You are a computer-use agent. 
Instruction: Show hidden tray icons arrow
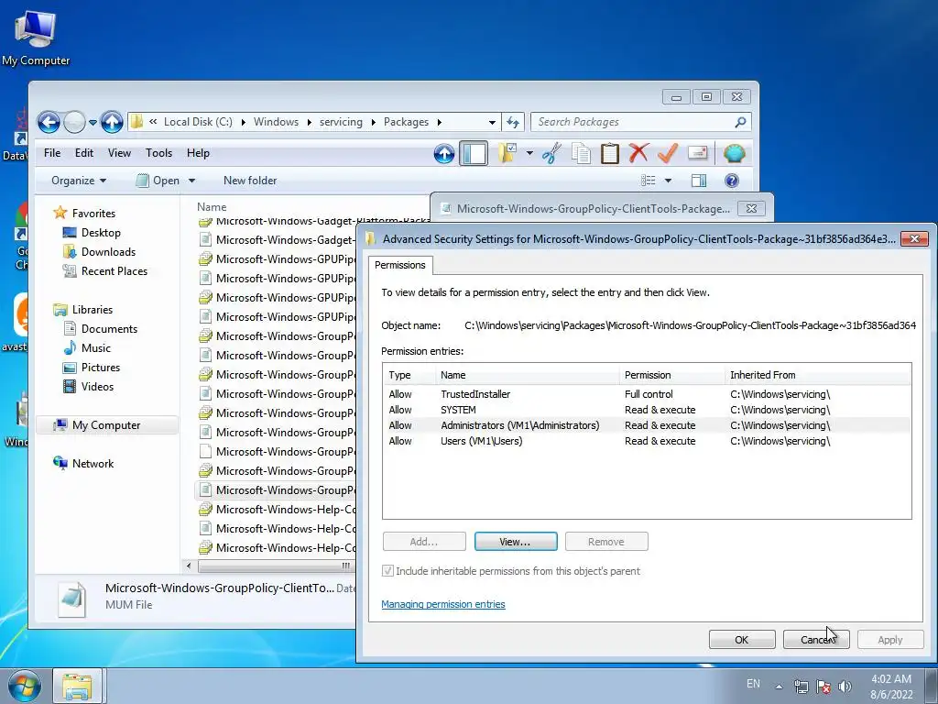[x=779, y=687]
